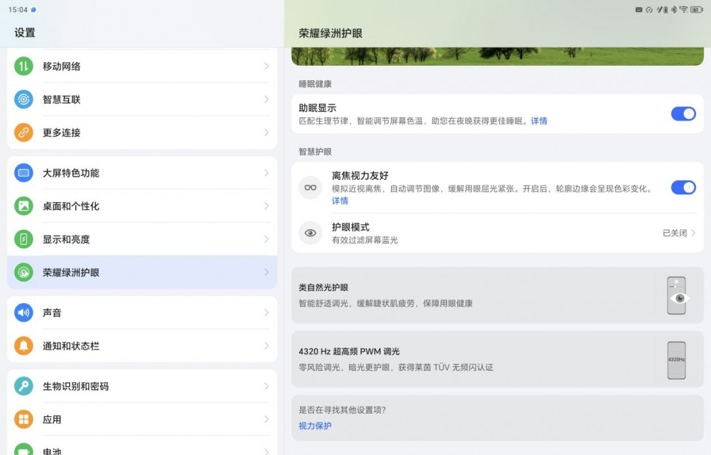Open 移动网络 settings entry
Image resolution: width=711 pixels, height=455 pixels.
pyautogui.click(x=142, y=67)
